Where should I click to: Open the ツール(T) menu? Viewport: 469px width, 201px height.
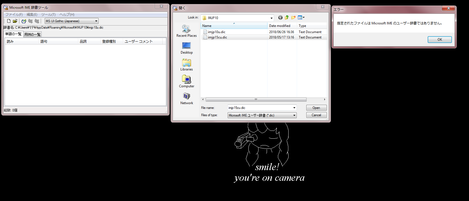(48, 15)
